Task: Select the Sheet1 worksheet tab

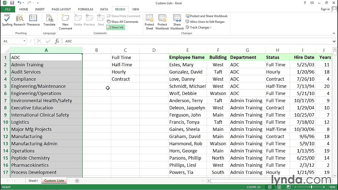Action: [33, 181]
